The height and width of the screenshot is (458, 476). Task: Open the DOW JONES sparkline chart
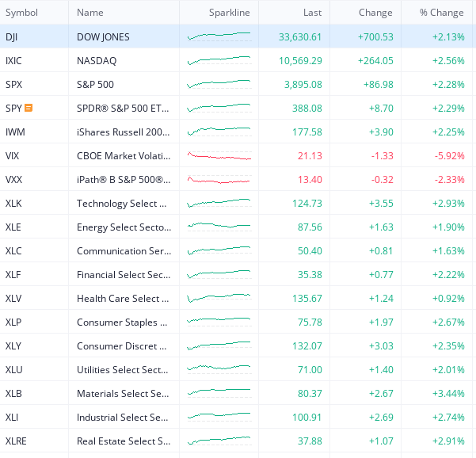pos(219,36)
